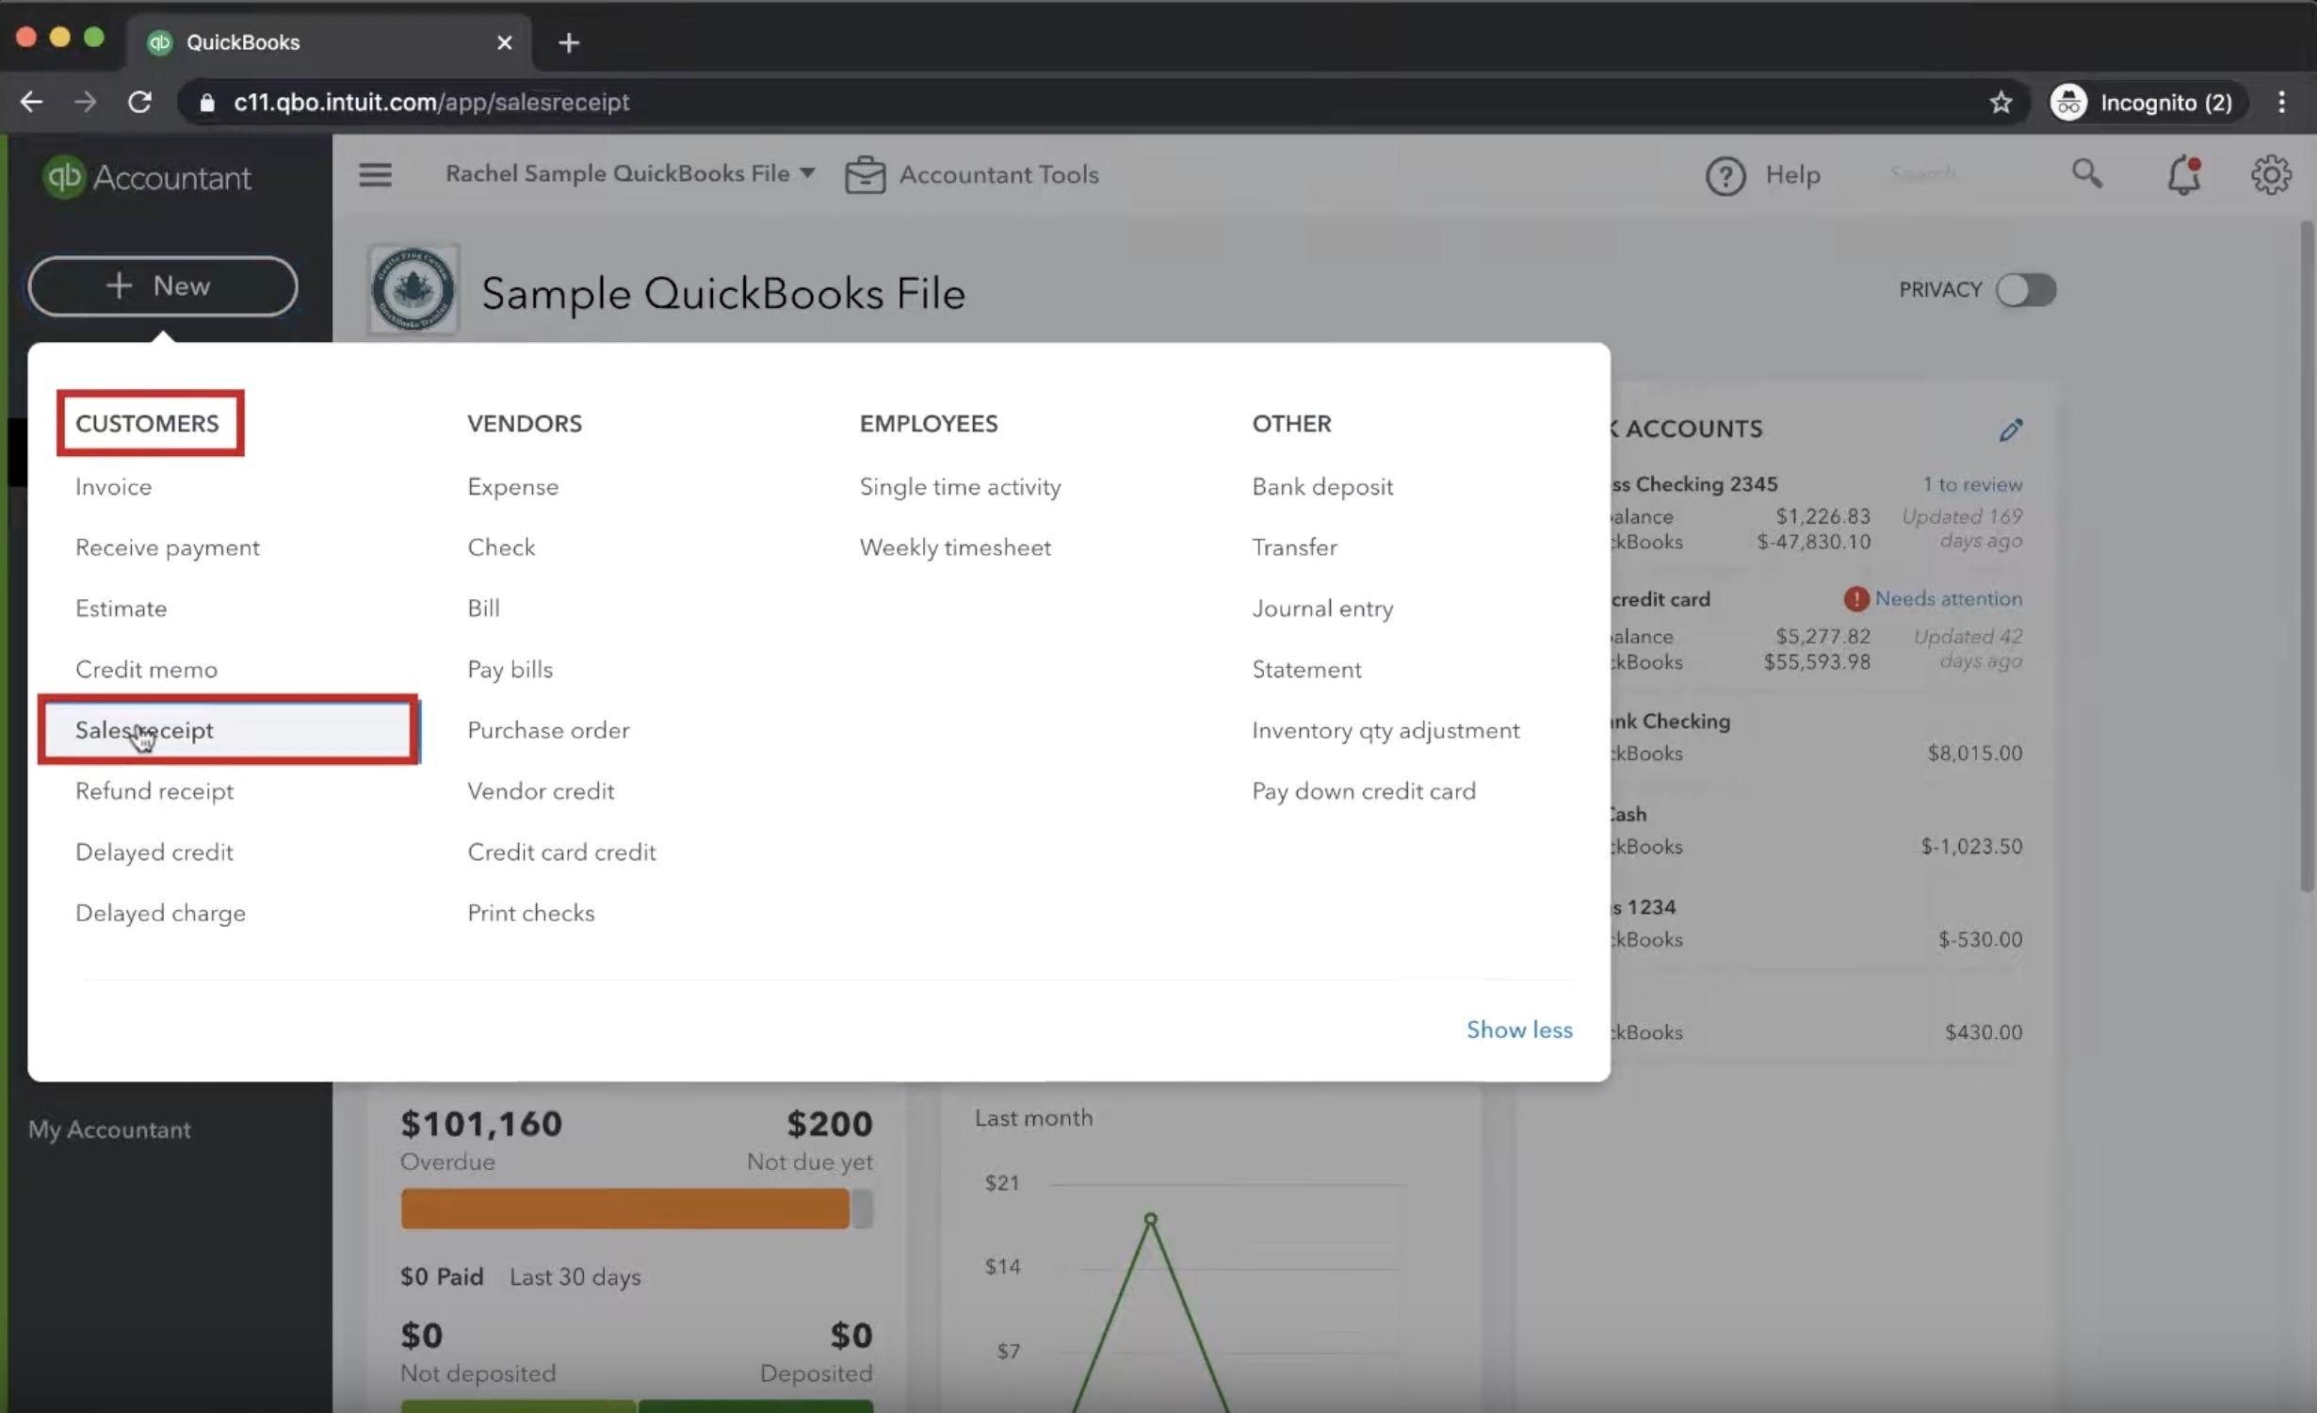Choose Inventory qty adjustment
Image resolution: width=2317 pixels, height=1413 pixels.
point(1385,730)
